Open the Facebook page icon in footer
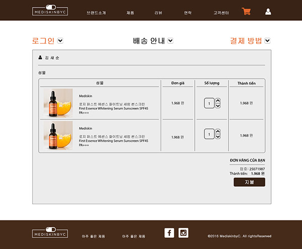The width and height of the screenshot is (302, 249). (x=169, y=232)
